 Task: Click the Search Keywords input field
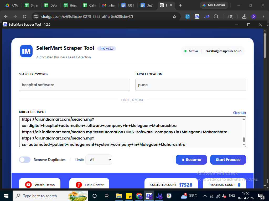pyautogui.click(x=74, y=85)
